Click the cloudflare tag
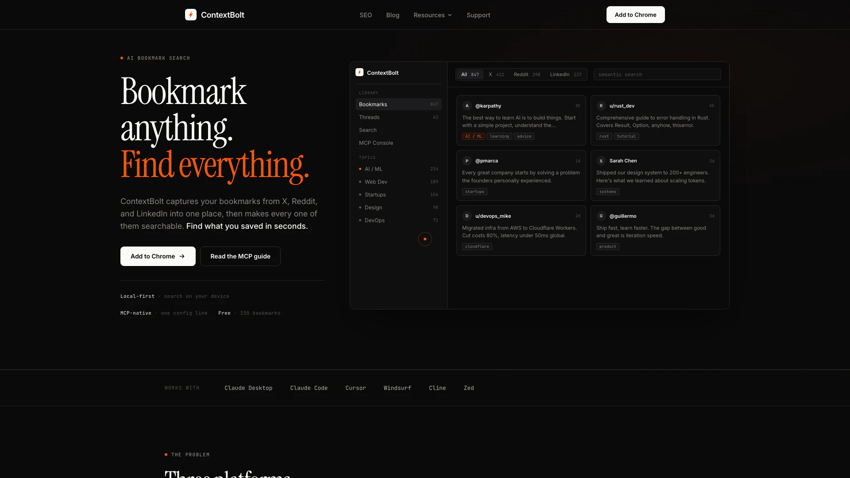The width and height of the screenshot is (850, 478). 477,247
